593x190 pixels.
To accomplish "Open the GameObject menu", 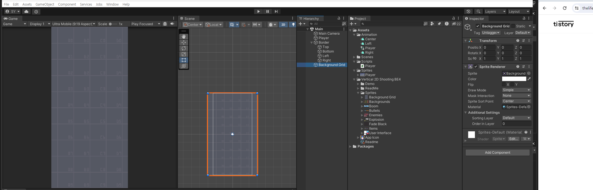I will click(45, 4).
